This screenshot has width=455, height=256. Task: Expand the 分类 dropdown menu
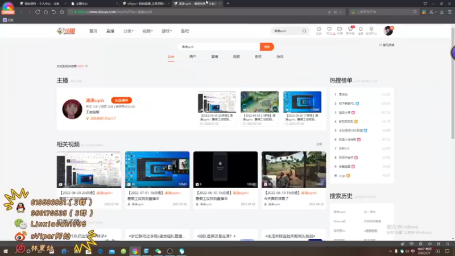pos(129,31)
